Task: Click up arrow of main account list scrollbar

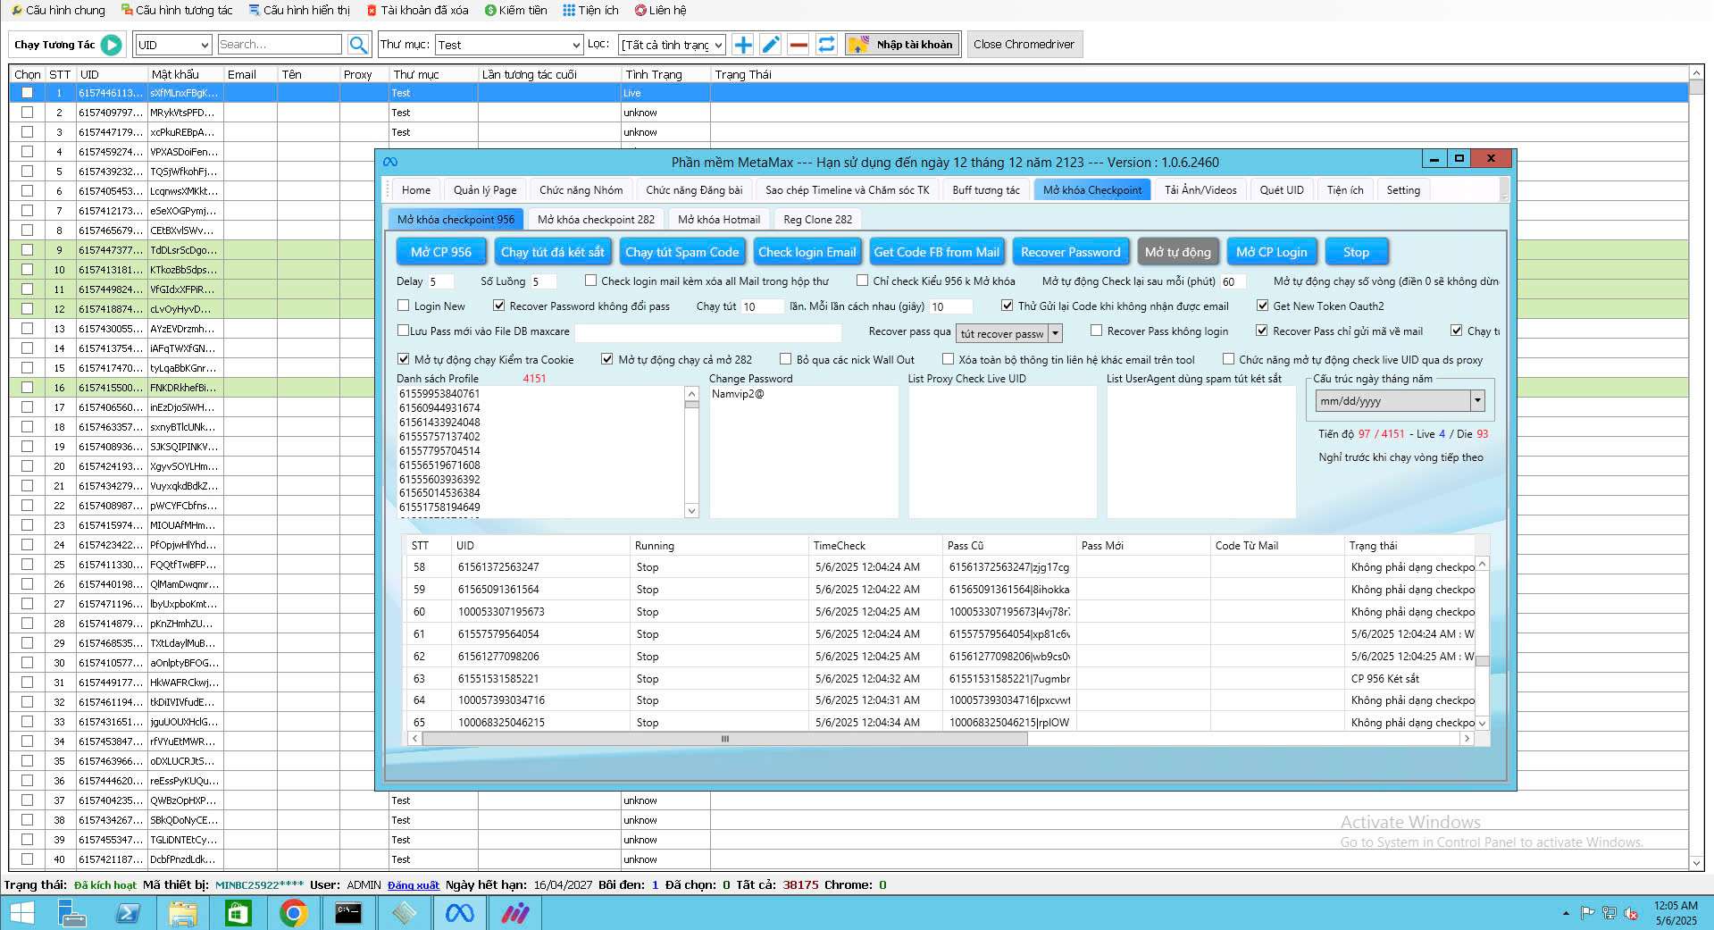Action: pyautogui.click(x=1696, y=73)
